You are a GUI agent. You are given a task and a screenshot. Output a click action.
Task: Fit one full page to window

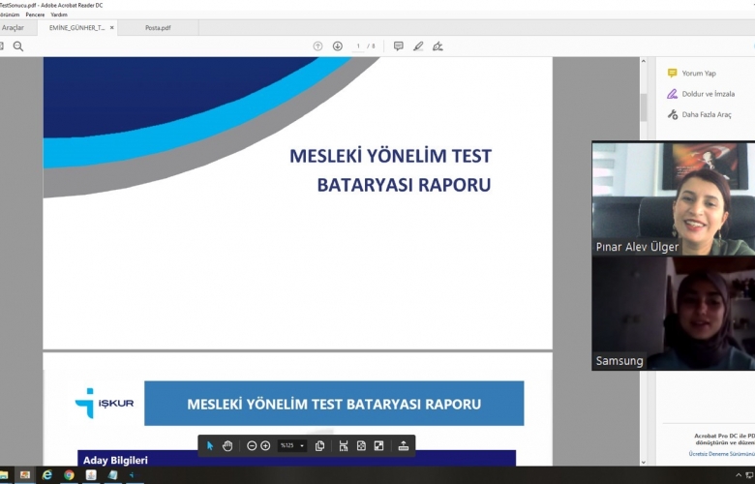pos(361,446)
